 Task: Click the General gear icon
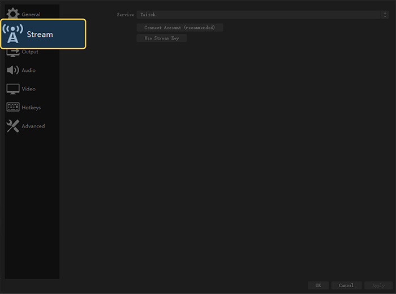(12, 14)
